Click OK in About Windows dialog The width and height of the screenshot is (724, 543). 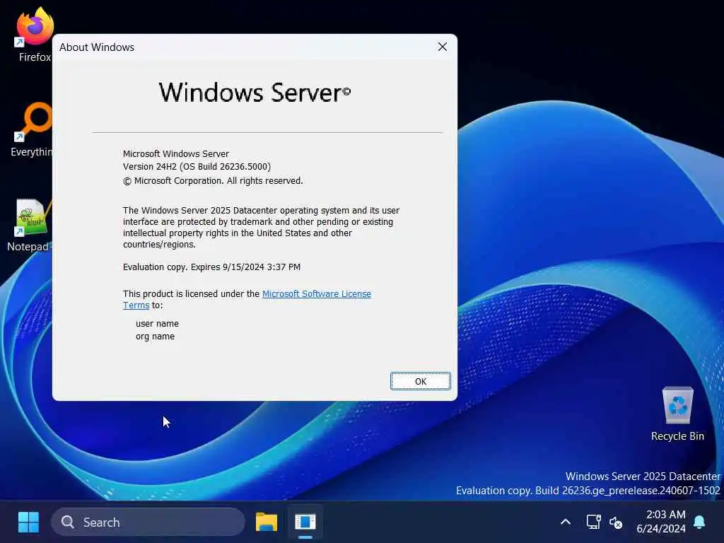coord(420,381)
